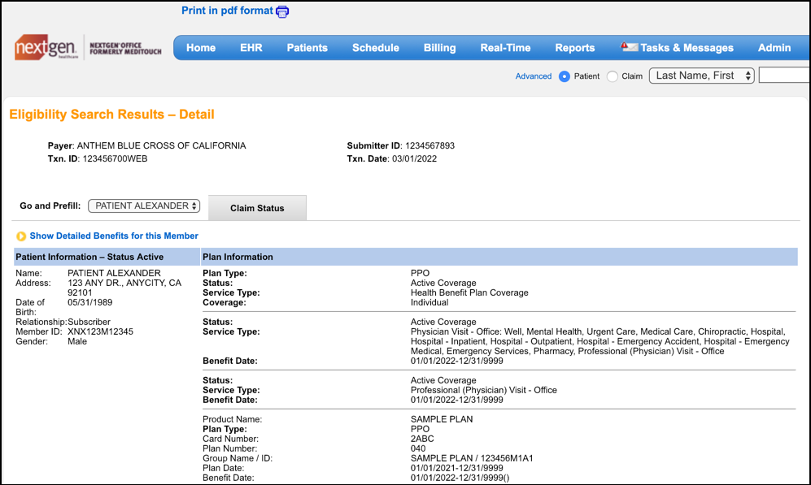
Task: Click into the patient search text field
Action: click(x=783, y=75)
